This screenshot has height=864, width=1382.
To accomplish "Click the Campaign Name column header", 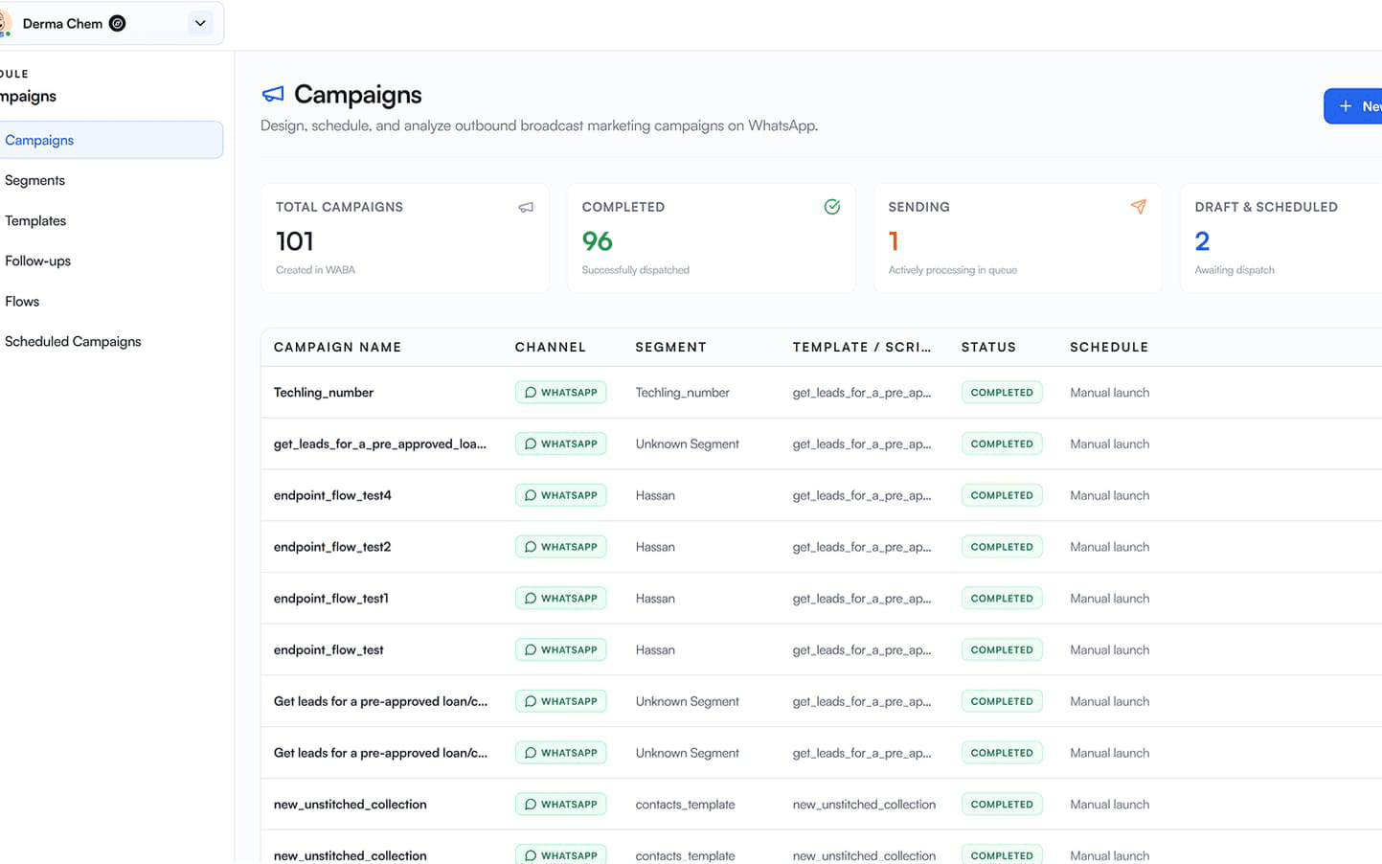I will click(337, 347).
